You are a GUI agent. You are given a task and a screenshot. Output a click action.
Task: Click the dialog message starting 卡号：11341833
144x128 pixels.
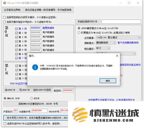(x=76, y=67)
